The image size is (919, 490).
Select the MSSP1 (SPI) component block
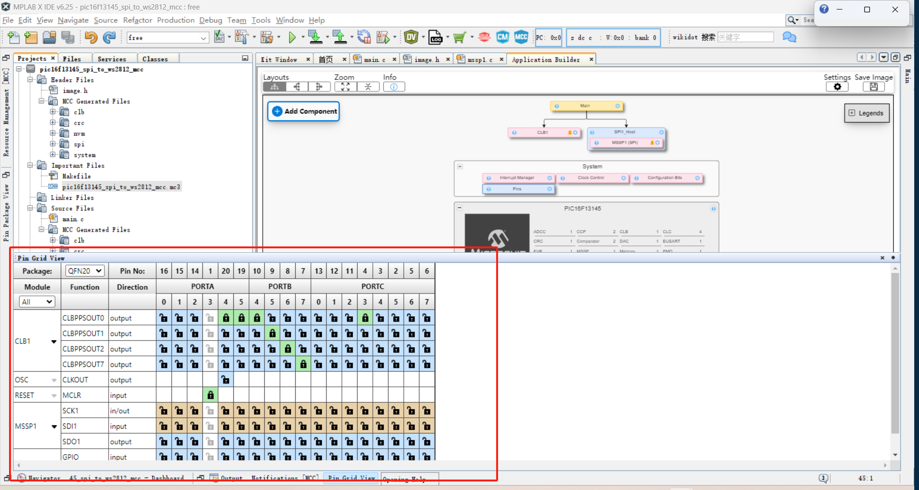tap(626, 143)
